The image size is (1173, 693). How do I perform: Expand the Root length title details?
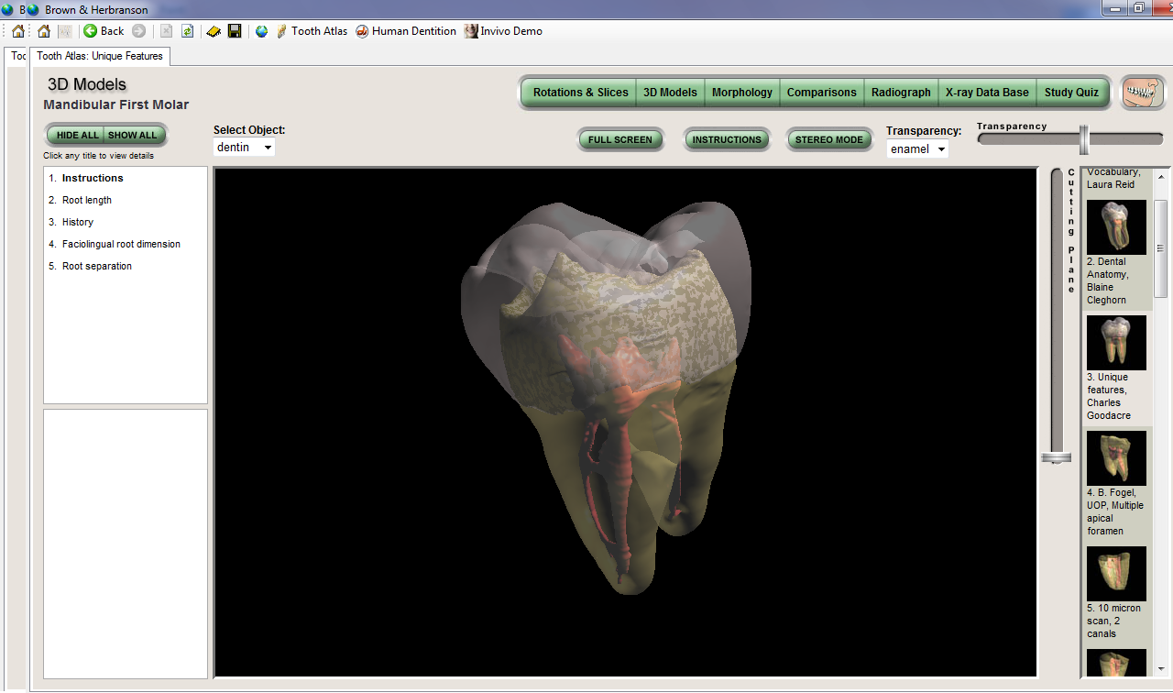coord(86,200)
